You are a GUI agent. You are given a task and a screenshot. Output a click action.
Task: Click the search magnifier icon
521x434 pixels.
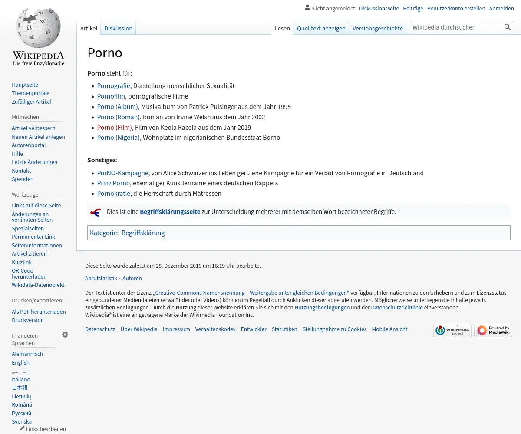[x=507, y=27]
